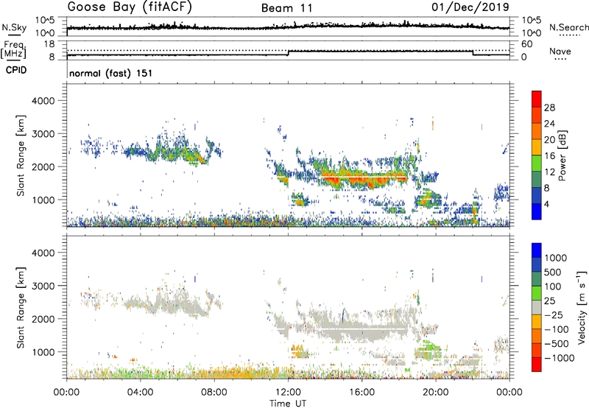Click the "Power [dB]" colorbar title
The image size is (589, 408).
[562, 155]
